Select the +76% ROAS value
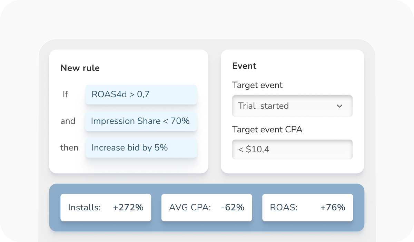The width and height of the screenshot is (414, 242). (333, 208)
